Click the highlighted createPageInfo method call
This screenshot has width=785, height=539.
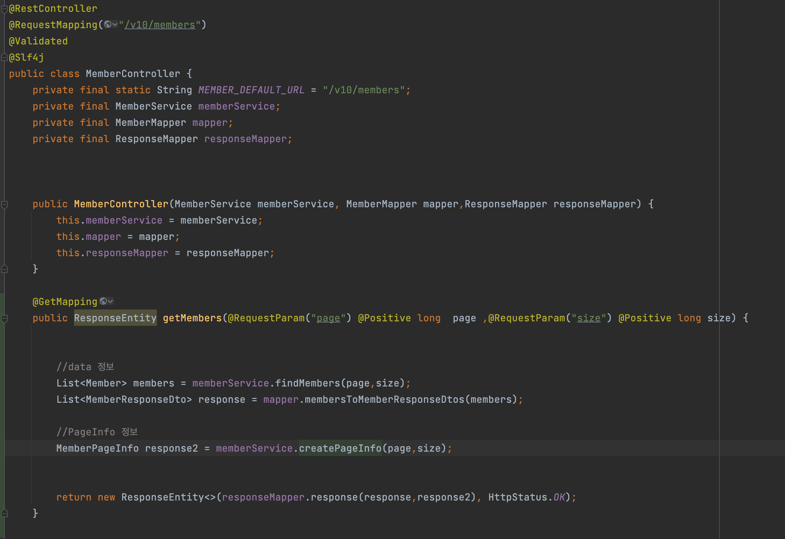pos(340,448)
